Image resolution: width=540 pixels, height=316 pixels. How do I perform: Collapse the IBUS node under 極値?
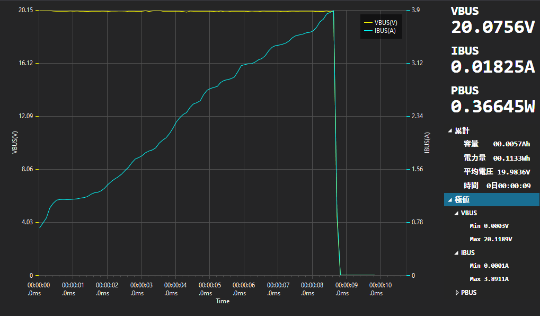(457, 253)
